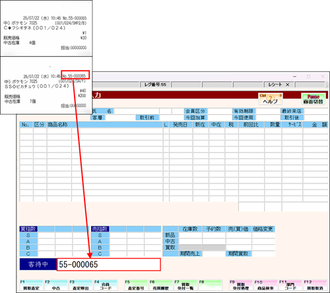The height and width of the screenshot is (293, 330).
Task: Click the 価格変更 column header
Action: tap(263, 229)
